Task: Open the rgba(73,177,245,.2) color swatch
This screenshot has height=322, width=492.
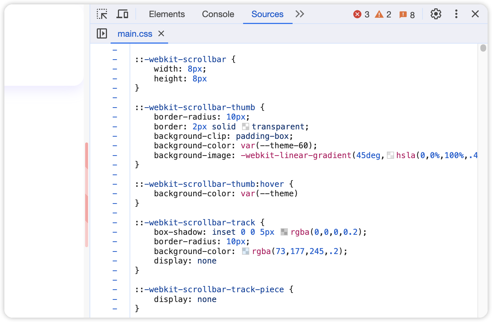Action: pos(246,251)
